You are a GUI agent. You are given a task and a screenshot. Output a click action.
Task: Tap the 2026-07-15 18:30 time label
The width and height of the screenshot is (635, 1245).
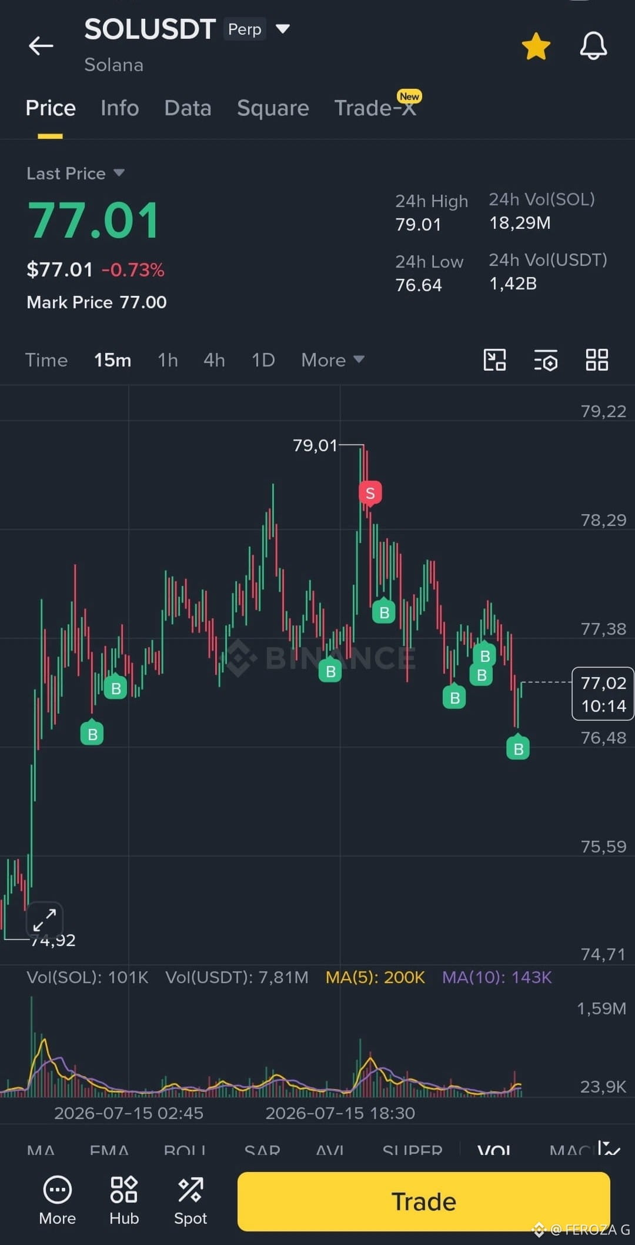pyautogui.click(x=340, y=1113)
